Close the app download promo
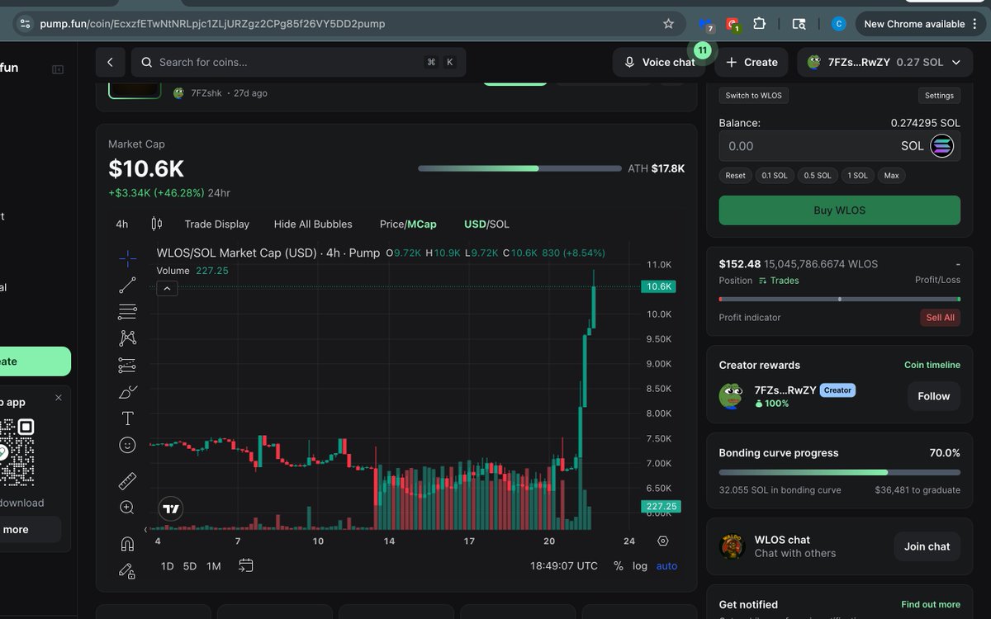This screenshot has height=619, width=991. pos(59,398)
